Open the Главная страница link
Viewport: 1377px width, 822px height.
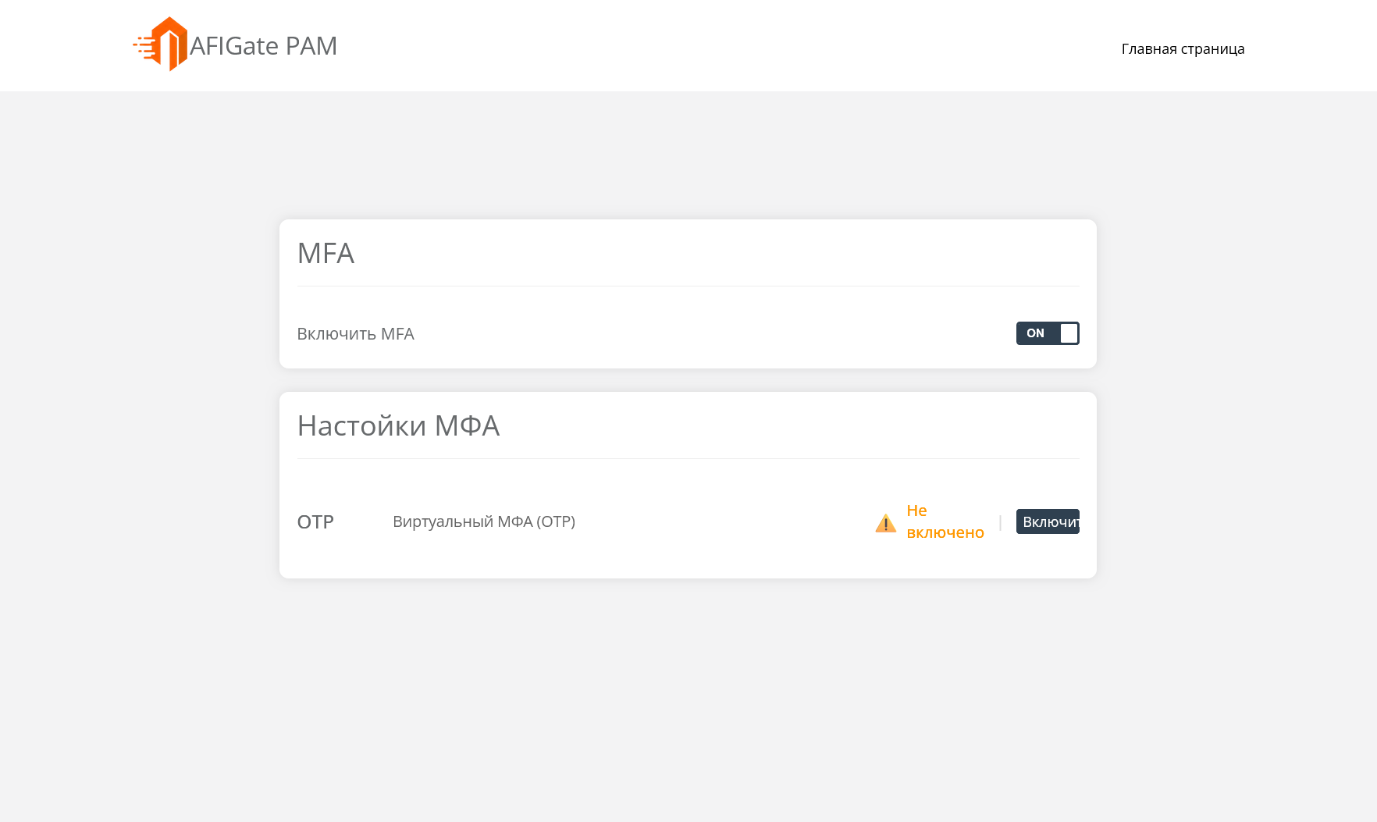point(1183,48)
